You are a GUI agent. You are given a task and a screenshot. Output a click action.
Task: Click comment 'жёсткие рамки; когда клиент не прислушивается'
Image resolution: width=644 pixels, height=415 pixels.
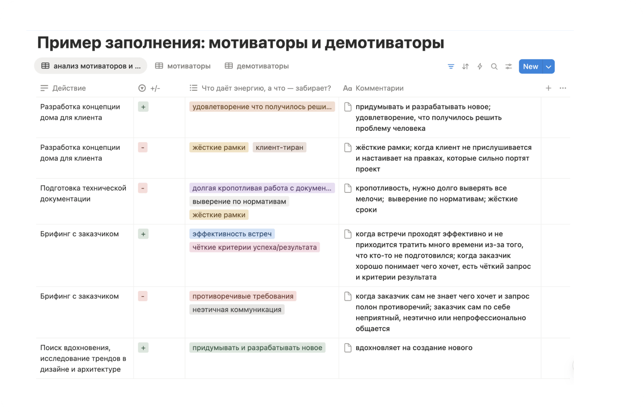443,158
